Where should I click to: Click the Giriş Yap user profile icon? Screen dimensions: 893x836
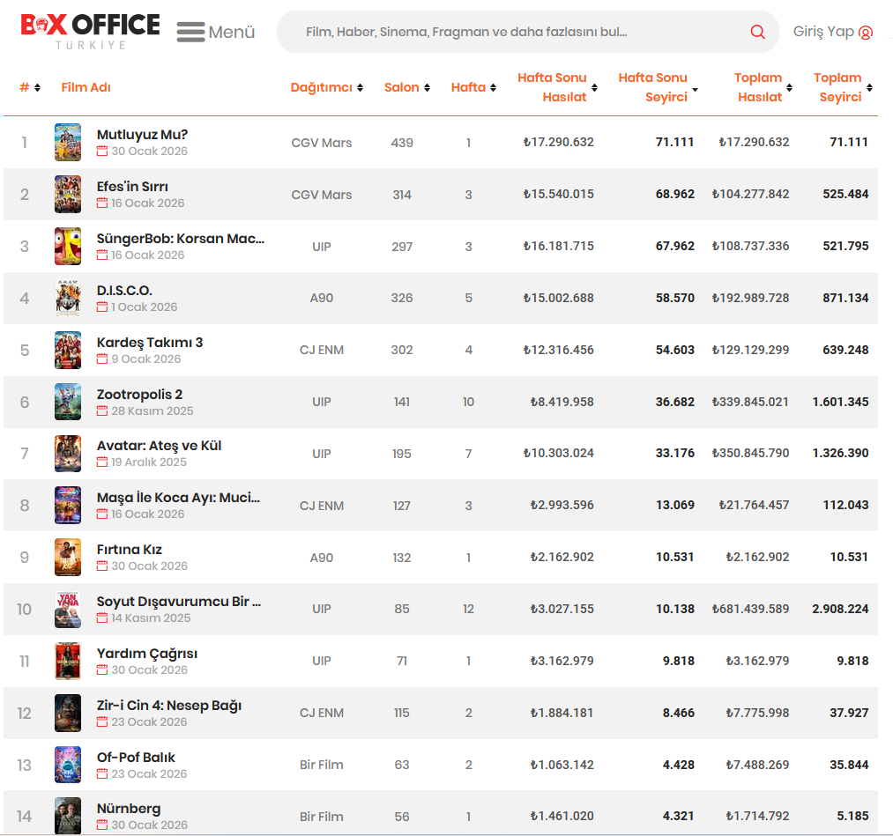[x=865, y=33]
